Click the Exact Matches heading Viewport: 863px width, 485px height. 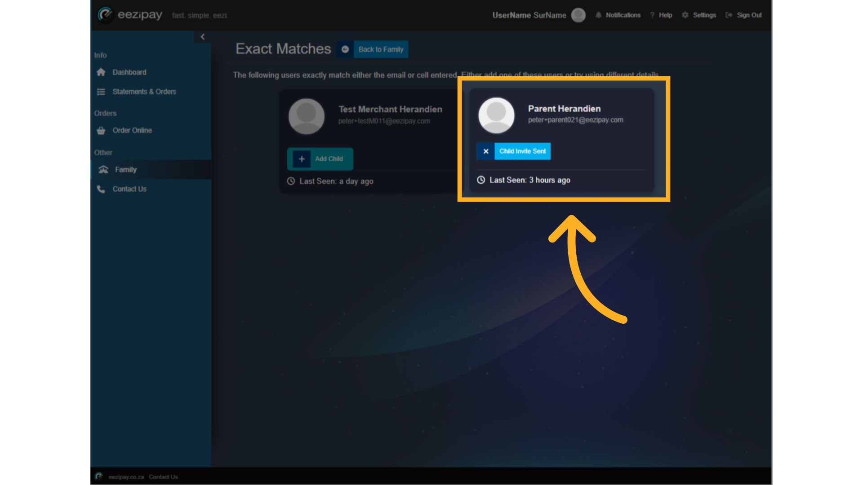(x=283, y=49)
